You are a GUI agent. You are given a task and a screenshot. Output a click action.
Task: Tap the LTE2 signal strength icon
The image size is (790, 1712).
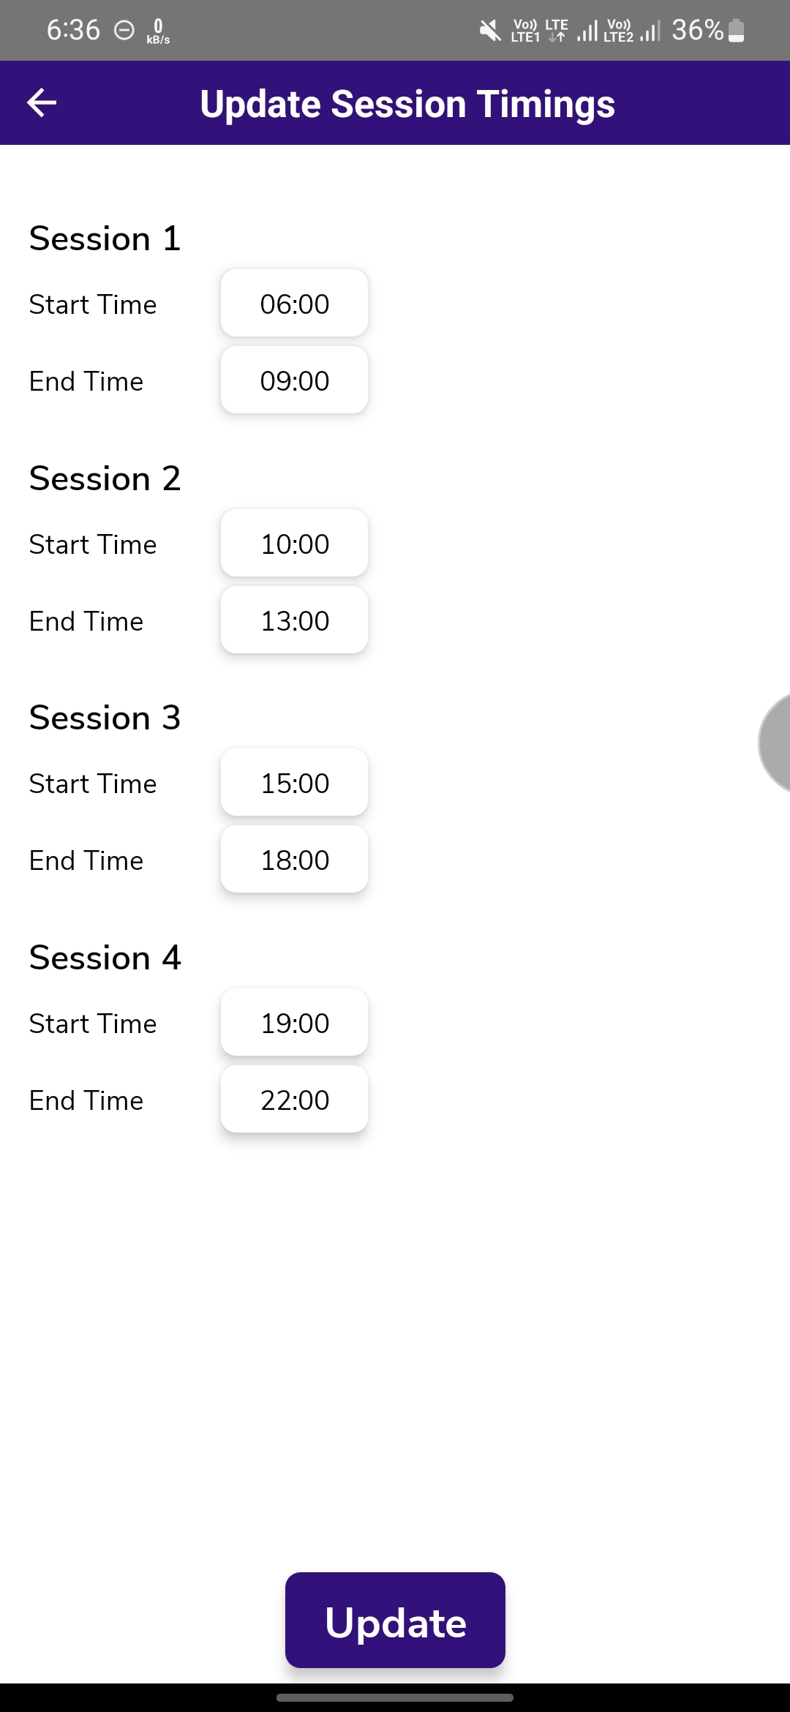coord(650,31)
